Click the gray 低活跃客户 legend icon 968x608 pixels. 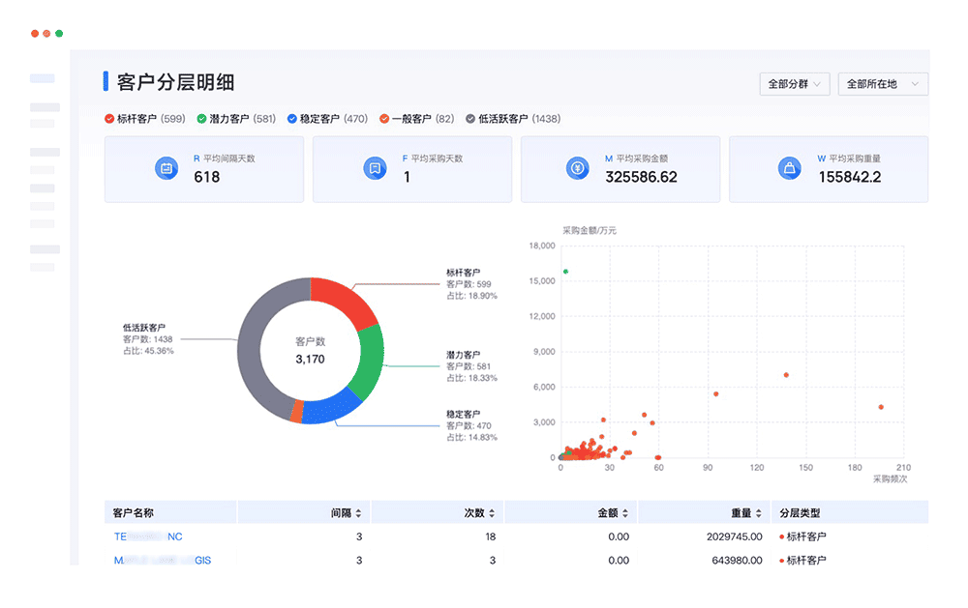click(471, 119)
